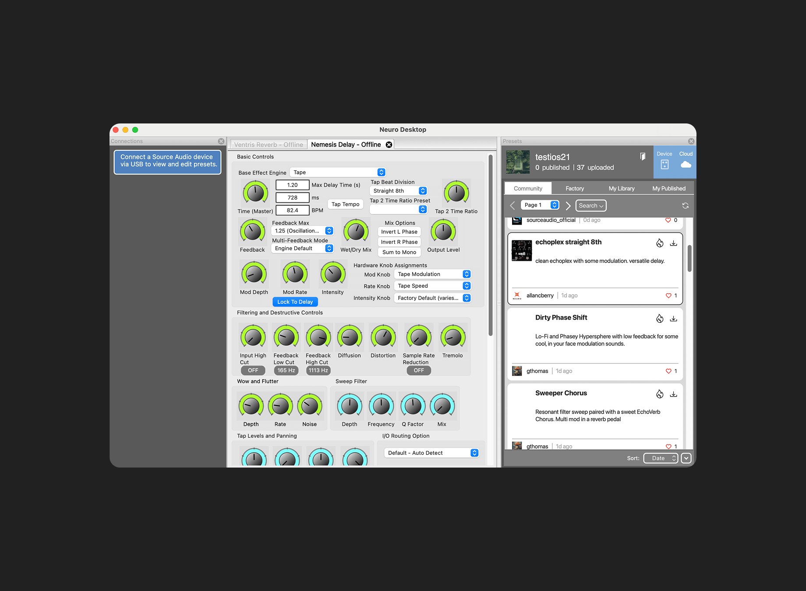Download the echoplex straight 8th preset
Image resolution: width=806 pixels, height=591 pixels.
coord(674,243)
